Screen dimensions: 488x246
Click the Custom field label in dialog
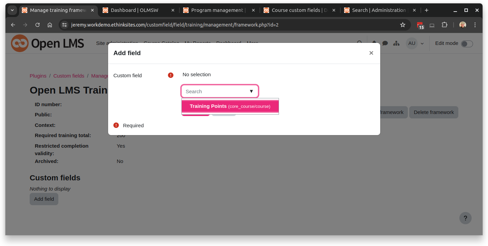128,76
